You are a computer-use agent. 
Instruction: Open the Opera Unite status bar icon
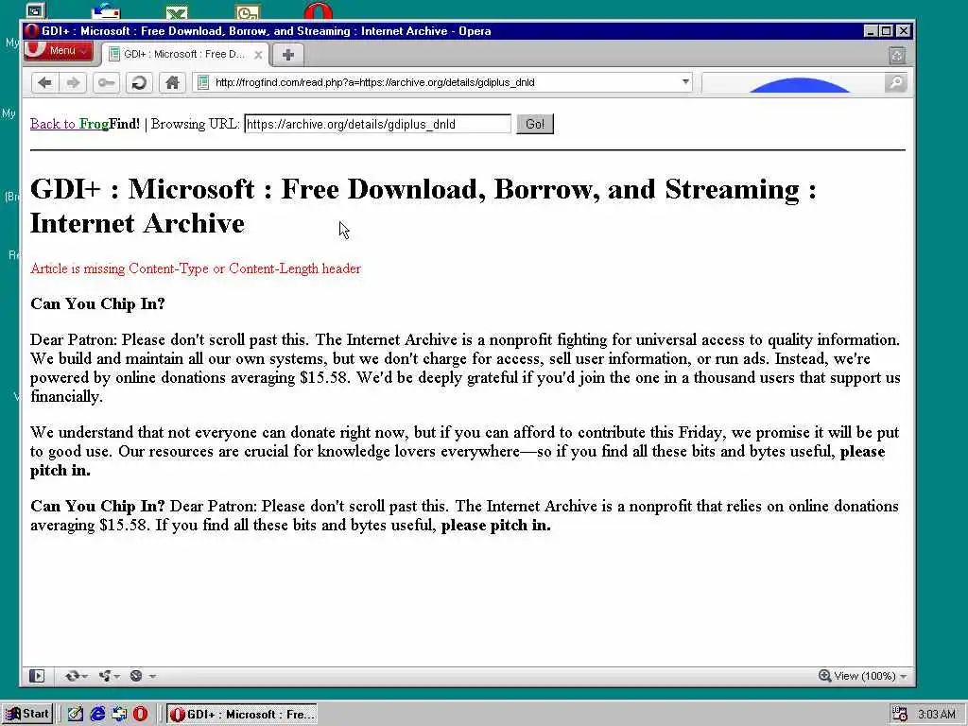tap(105, 676)
